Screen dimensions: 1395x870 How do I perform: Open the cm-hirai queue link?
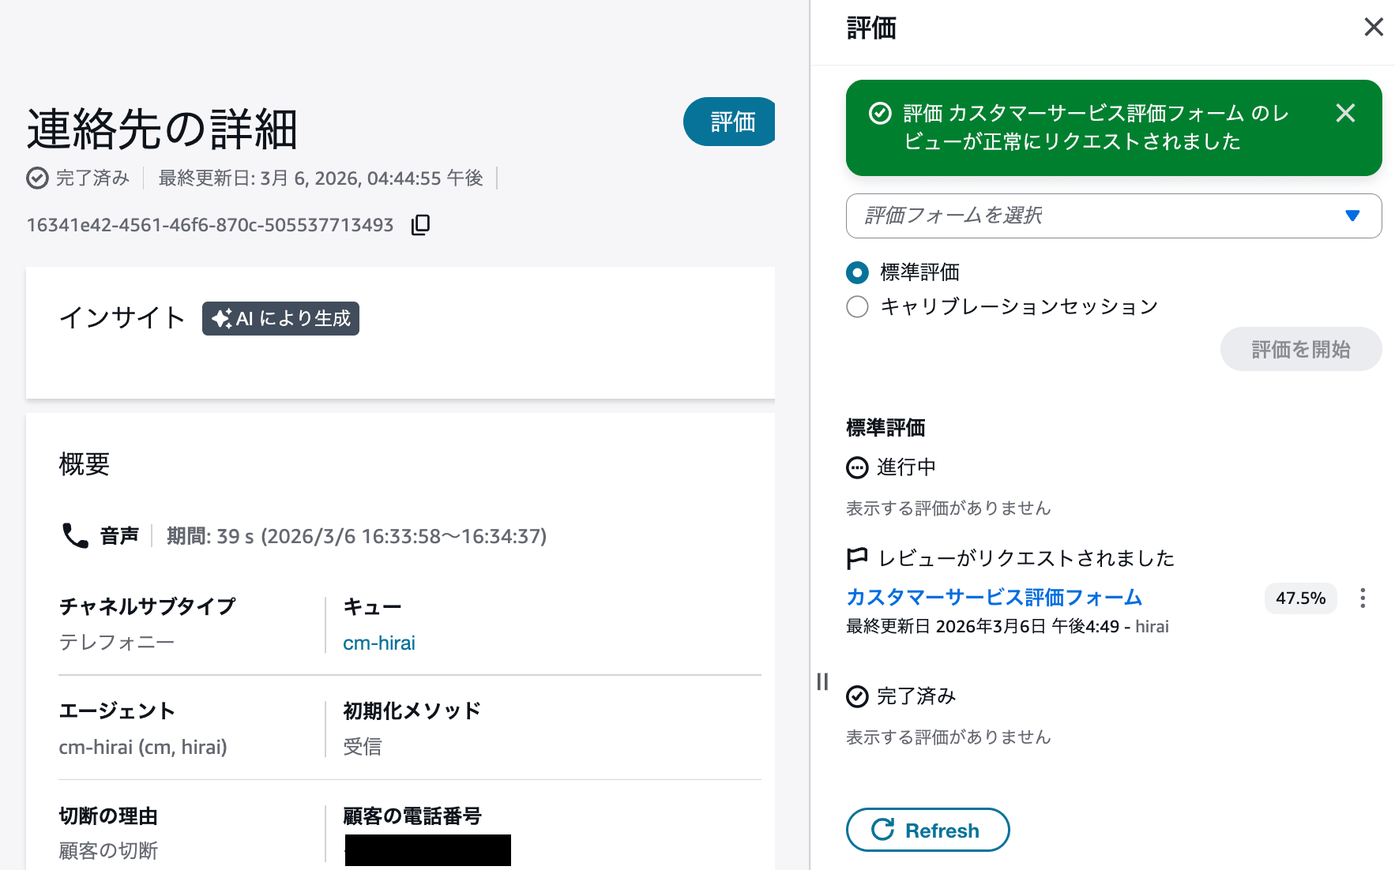tap(378, 642)
